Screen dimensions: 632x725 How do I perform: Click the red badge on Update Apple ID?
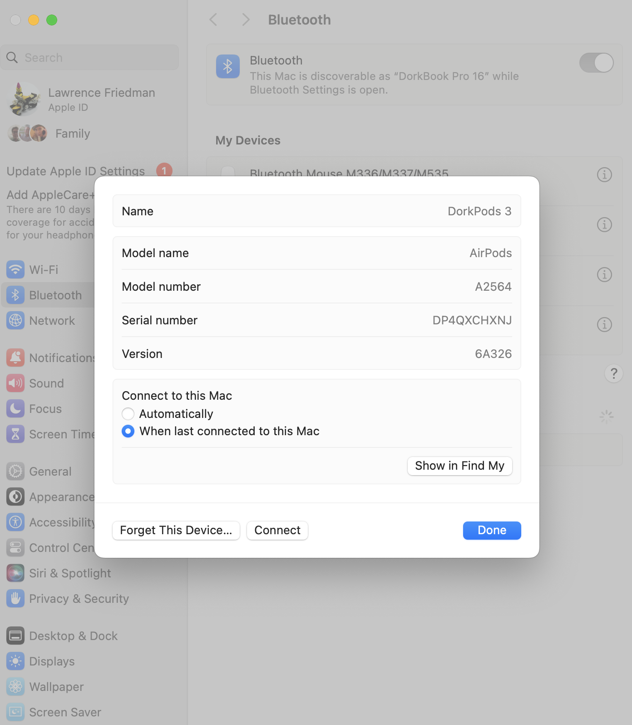[164, 170]
